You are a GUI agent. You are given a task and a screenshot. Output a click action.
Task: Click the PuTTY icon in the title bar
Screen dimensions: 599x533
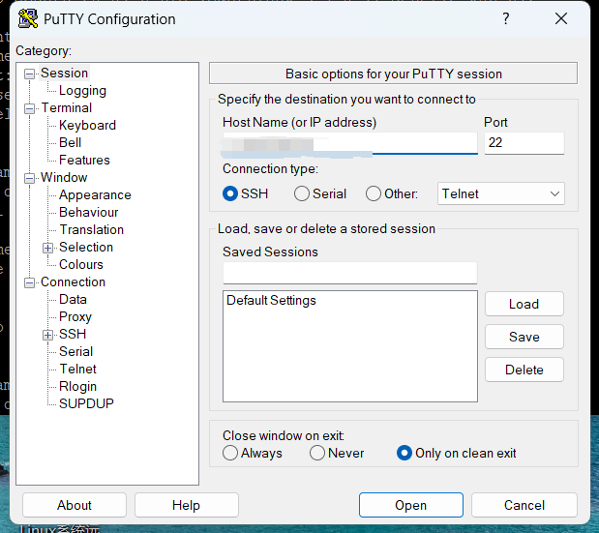coord(28,19)
